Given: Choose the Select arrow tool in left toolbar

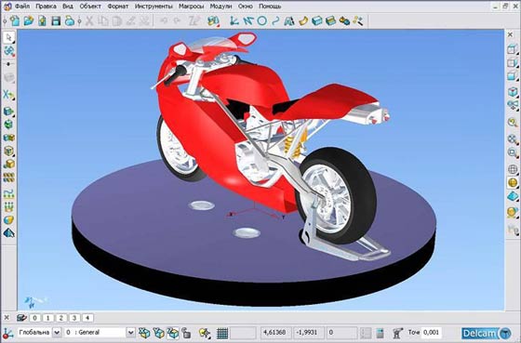Looking at the screenshot, I should pos(9,37).
